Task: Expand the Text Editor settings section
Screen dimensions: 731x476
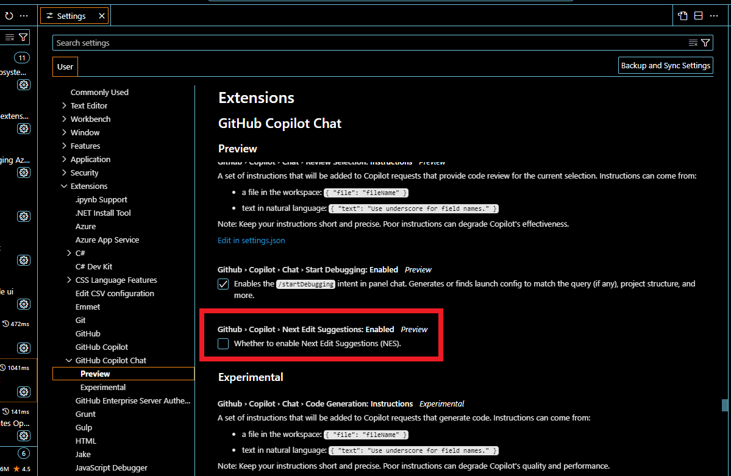Action: point(64,105)
